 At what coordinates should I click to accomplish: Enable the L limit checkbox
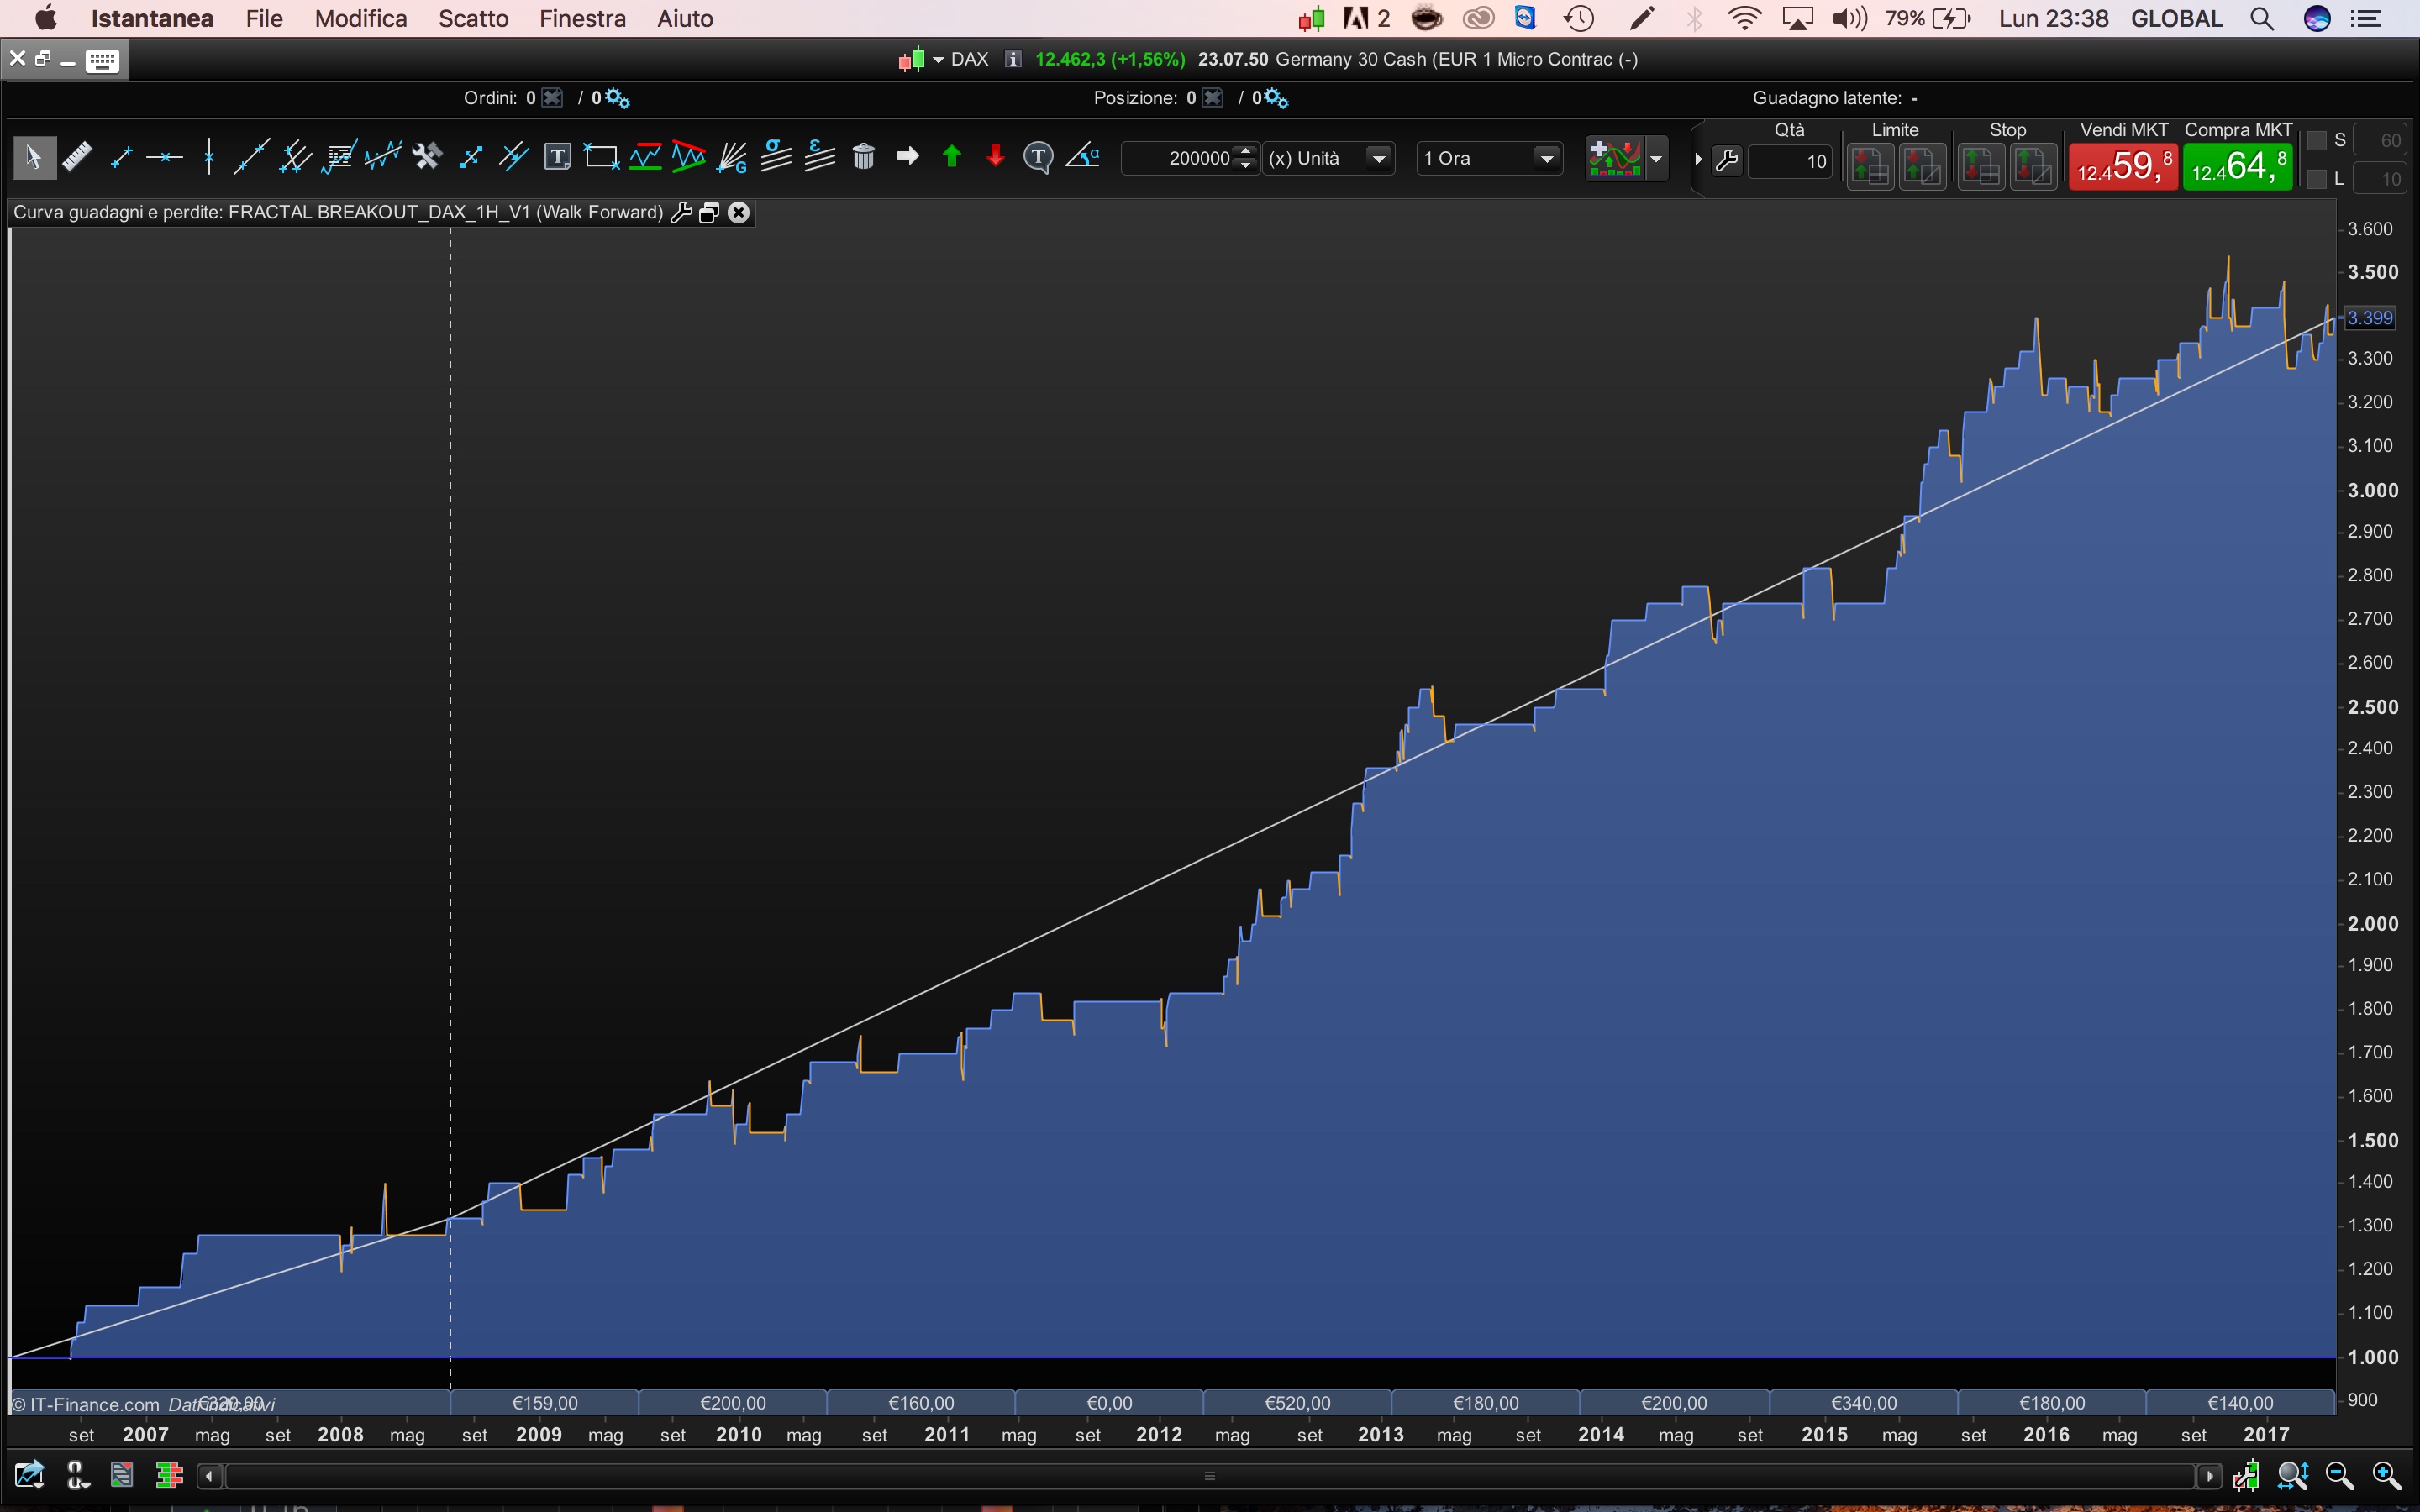2317,180
